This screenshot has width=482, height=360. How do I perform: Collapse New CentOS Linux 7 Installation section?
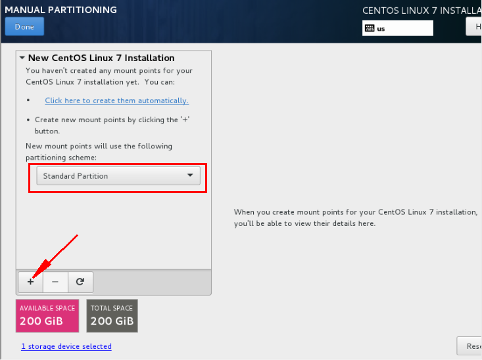22,58
